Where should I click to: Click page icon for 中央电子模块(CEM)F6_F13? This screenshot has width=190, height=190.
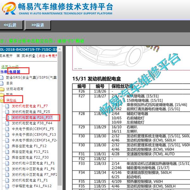(7, 134)
